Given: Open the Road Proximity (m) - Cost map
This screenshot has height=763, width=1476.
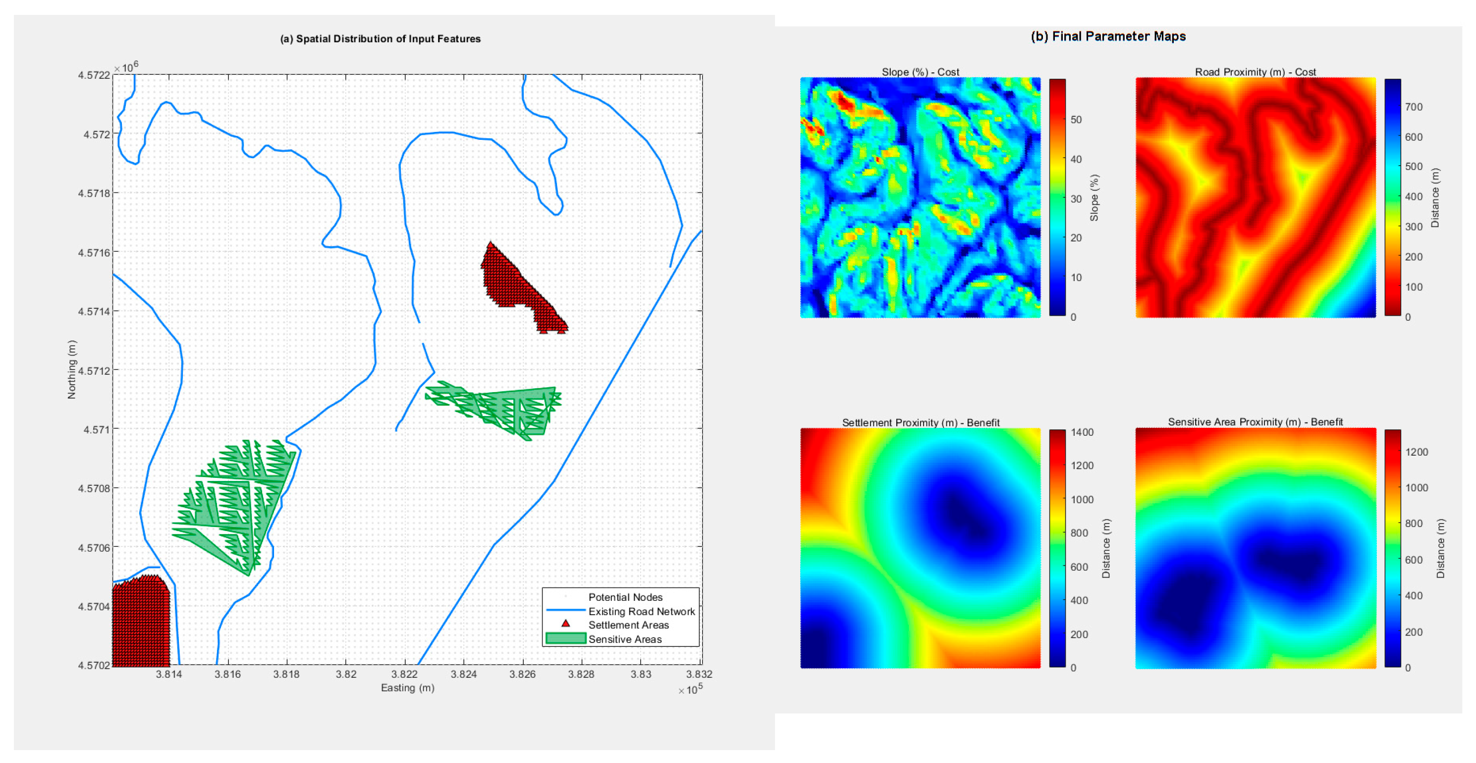Looking at the screenshot, I should pyautogui.click(x=1255, y=197).
